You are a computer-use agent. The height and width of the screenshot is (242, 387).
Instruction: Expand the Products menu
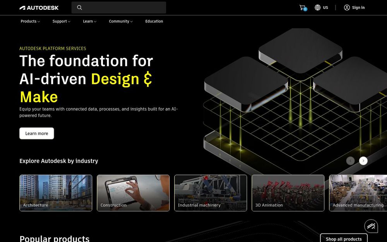pos(30,21)
